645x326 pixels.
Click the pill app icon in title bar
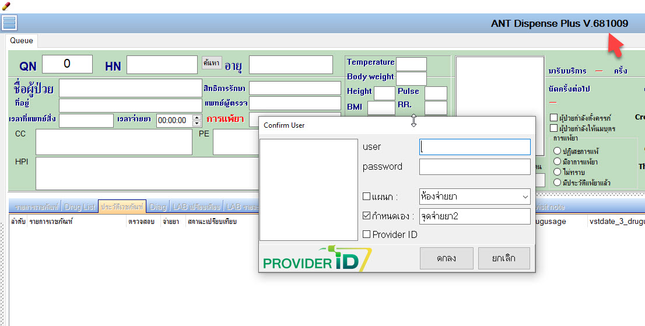[x=6, y=5]
